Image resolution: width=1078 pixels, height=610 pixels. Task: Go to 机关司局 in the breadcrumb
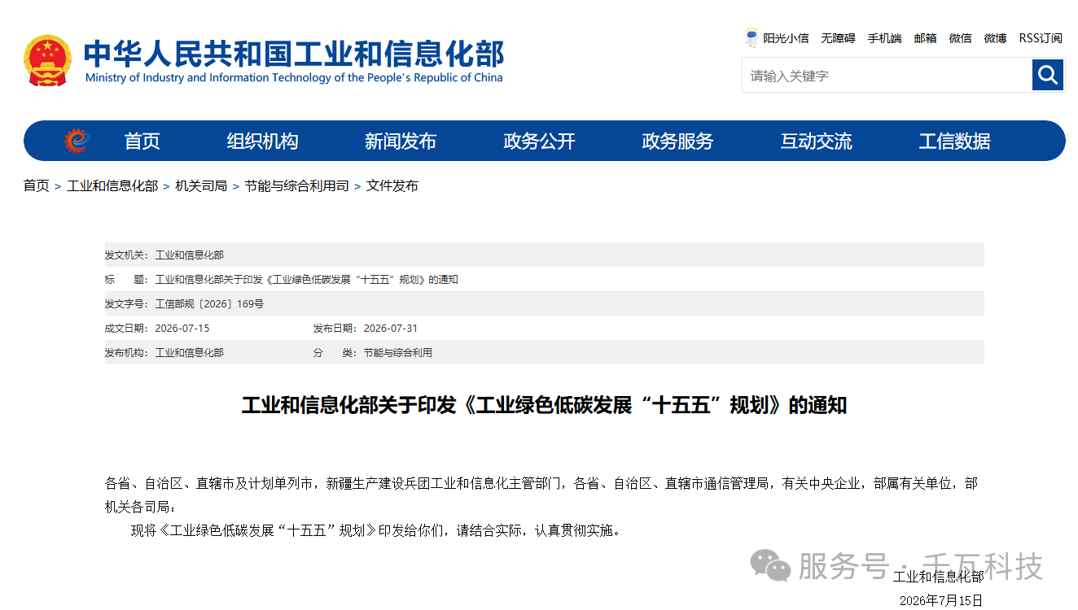pos(201,186)
